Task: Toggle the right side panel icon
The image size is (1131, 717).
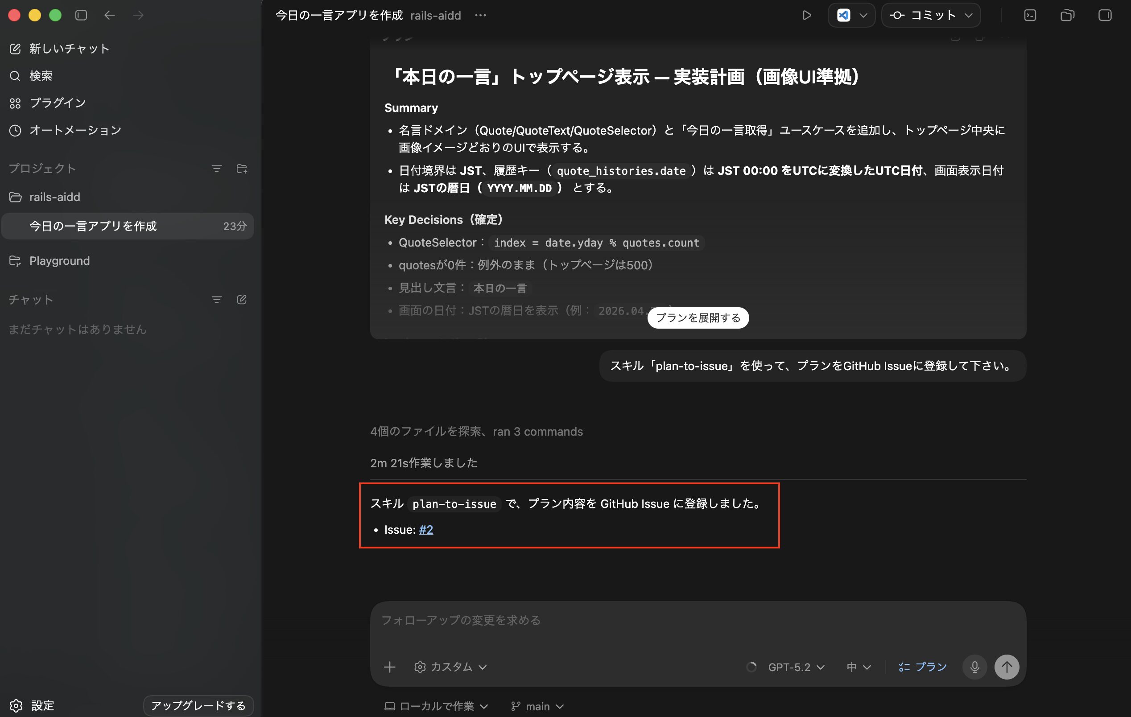Action: click(x=1105, y=15)
